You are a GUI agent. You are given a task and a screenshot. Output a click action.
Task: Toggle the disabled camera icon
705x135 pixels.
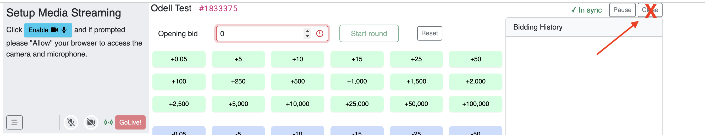(91, 122)
